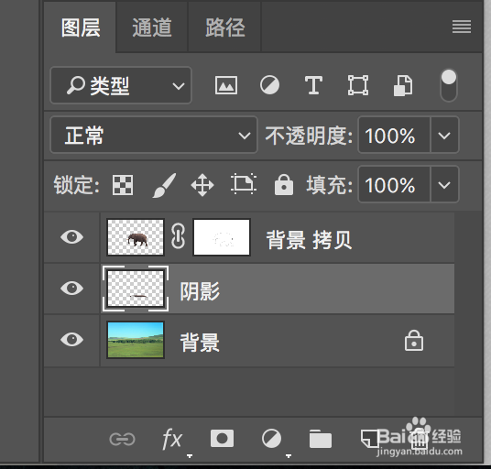
Task: Click the link layers icon
Action: click(x=122, y=439)
